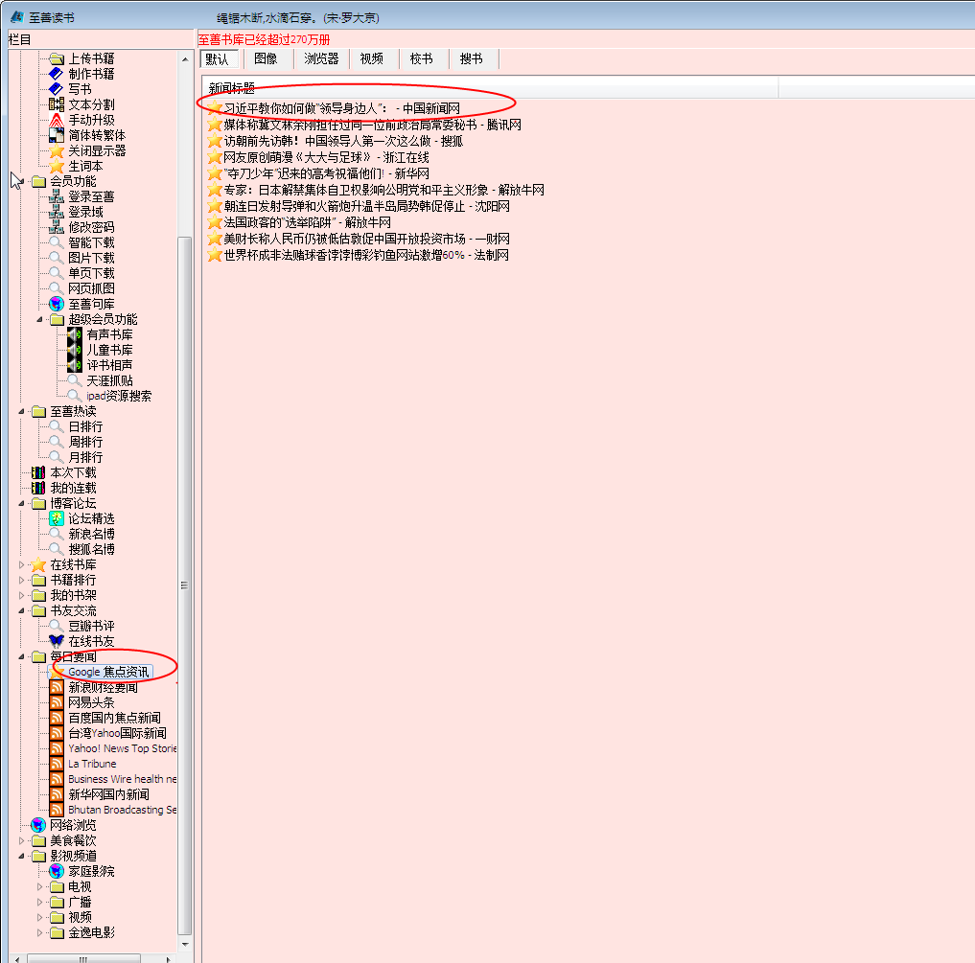Screen dimensions: 975x963
Task: Open the 新华网 夺刀少年 headline
Action: tap(327, 173)
